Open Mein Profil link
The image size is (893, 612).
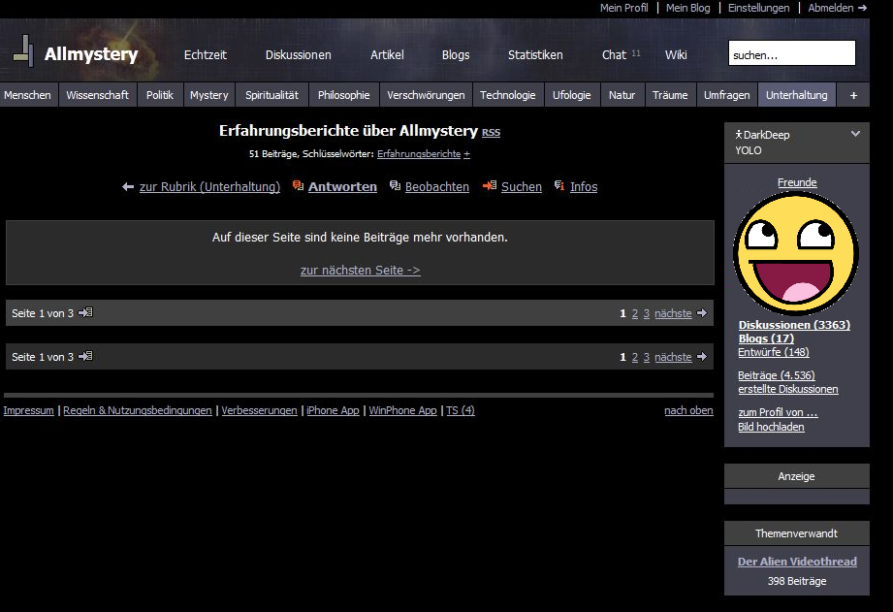(x=623, y=8)
